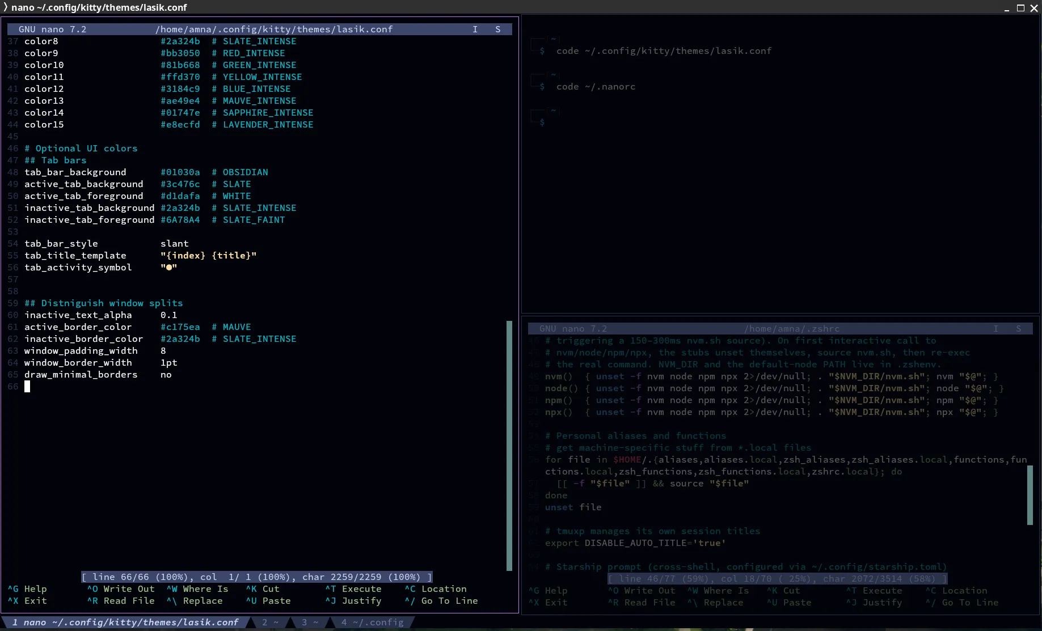Viewport: 1042px width, 631px height.
Task: Click ^C Location in left nano pane
Action: click(436, 588)
